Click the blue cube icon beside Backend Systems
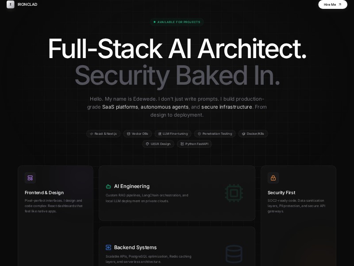Image resolution: width=354 pixels, height=266 pixels. click(108, 247)
